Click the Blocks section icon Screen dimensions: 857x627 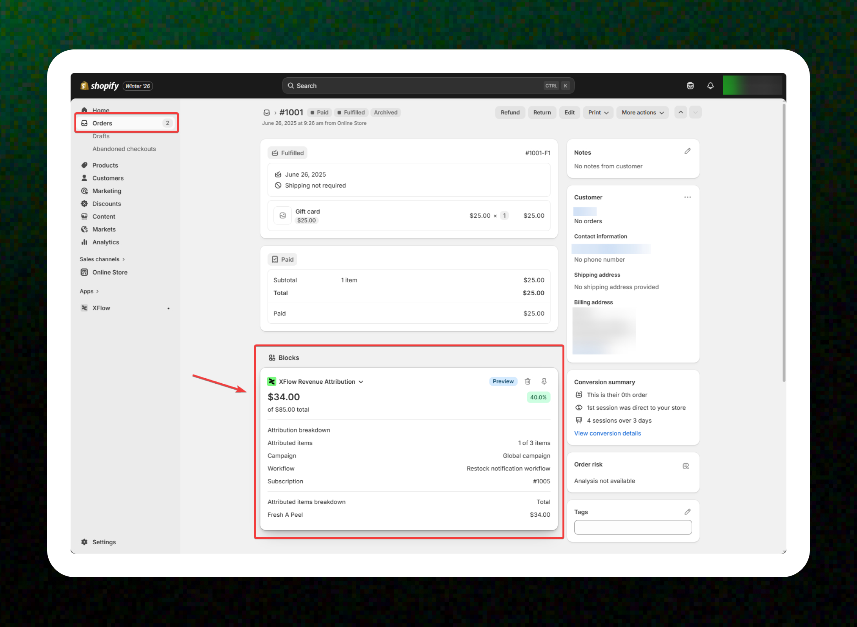pos(272,357)
